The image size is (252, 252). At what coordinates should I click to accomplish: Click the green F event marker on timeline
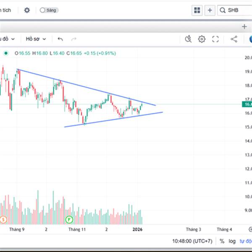click(70, 219)
